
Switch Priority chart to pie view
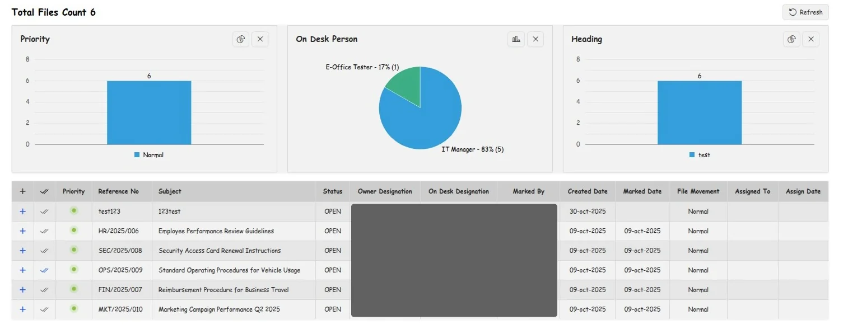click(241, 39)
